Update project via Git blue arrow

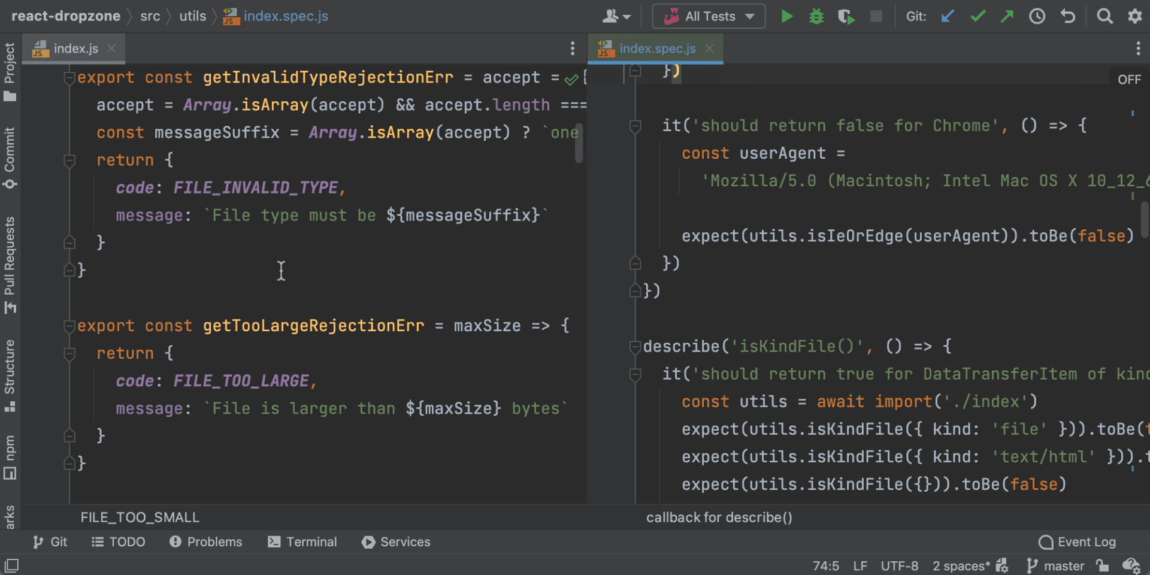coord(948,16)
